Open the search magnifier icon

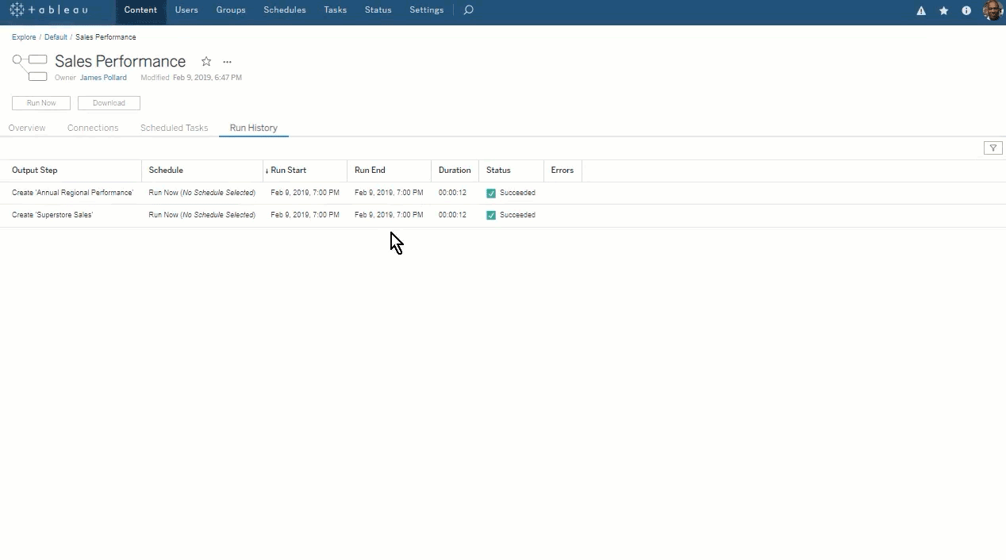point(468,10)
